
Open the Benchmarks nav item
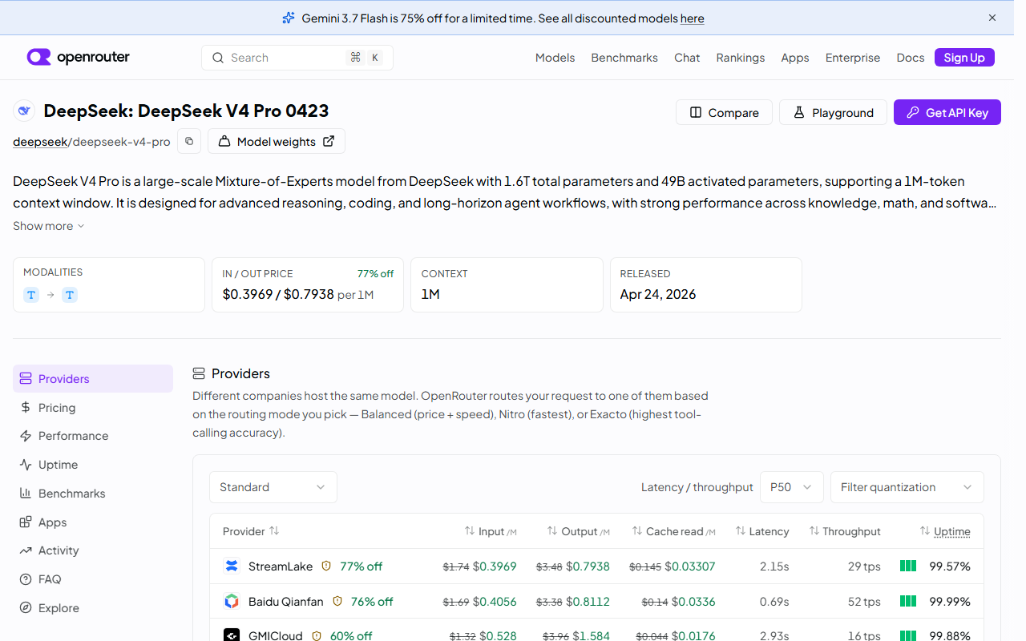(624, 58)
